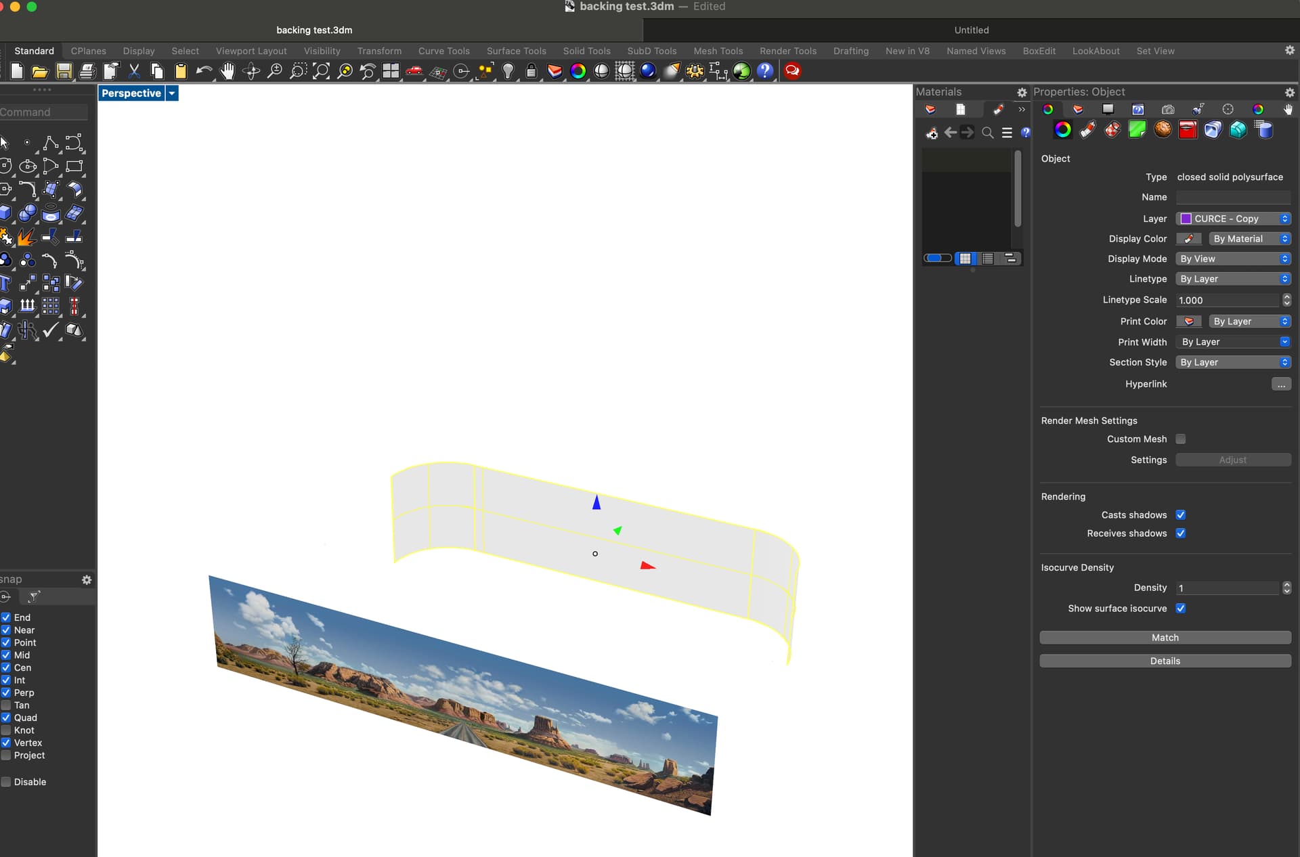Click the Display Color swatch
This screenshot has height=857, width=1300.
click(1188, 239)
